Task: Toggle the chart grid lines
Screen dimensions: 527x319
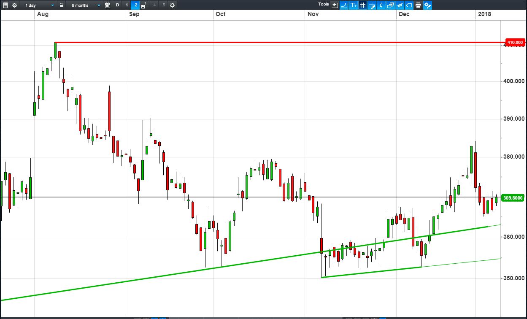Action: tap(363, 5)
